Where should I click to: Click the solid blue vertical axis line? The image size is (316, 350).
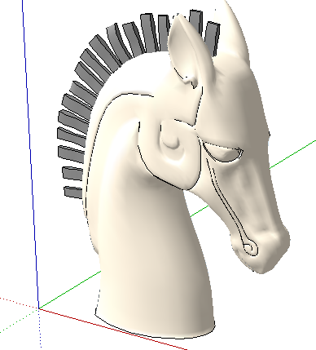point(30,153)
